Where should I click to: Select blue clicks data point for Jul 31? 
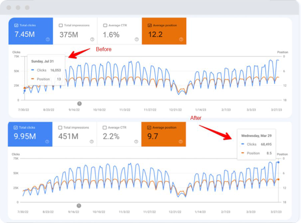(24, 91)
